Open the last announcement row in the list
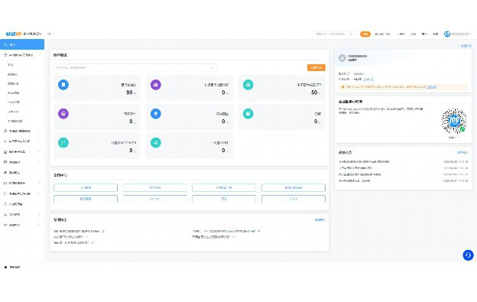This screenshot has width=477, height=302. [403, 180]
